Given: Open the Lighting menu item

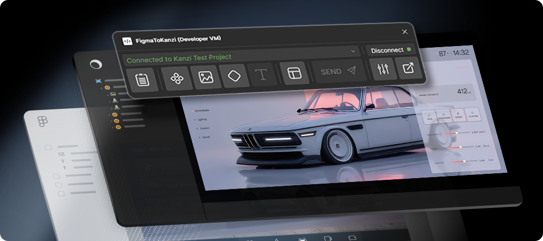Looking at the screenshot, I should [x=202, y=120].
